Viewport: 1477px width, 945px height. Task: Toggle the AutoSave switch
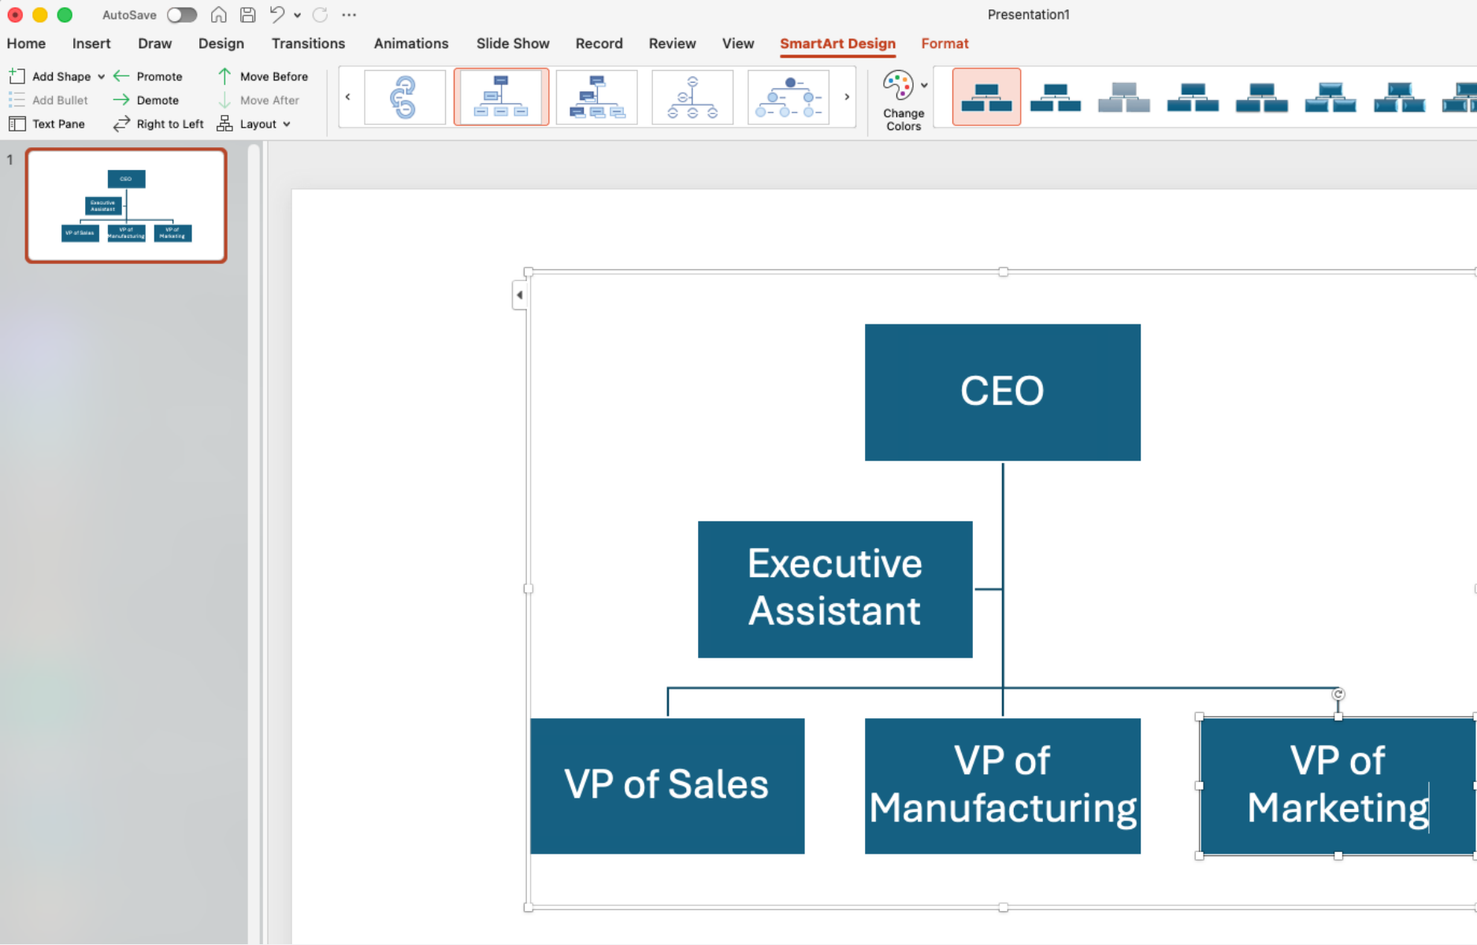182,15
